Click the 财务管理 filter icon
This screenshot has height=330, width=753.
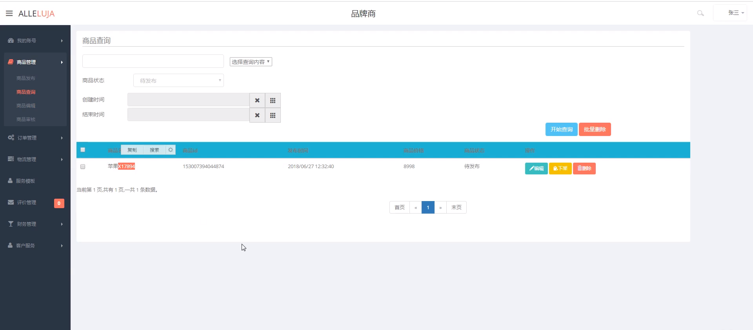11,224
